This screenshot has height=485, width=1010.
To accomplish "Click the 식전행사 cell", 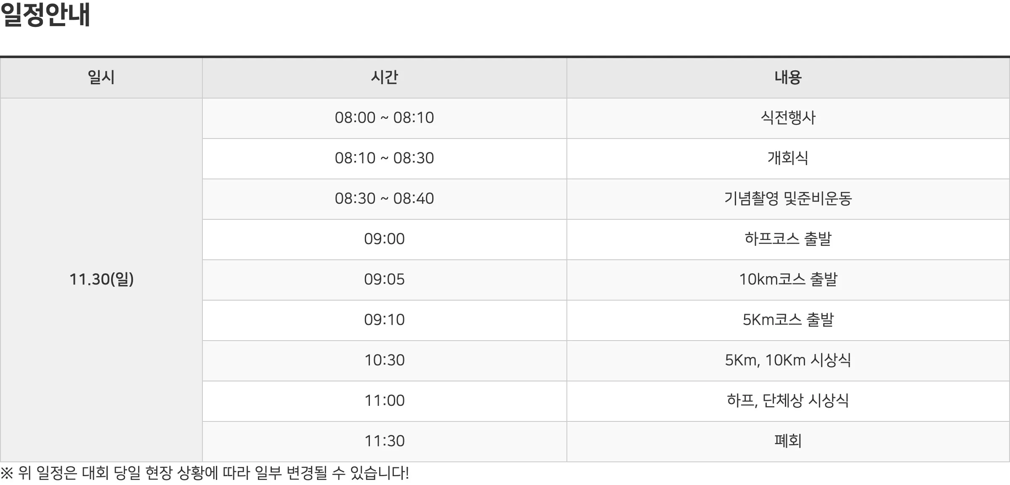I will 788,118.
